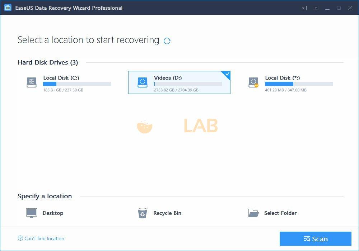Open the Can't find location link

tap(44, 238)
